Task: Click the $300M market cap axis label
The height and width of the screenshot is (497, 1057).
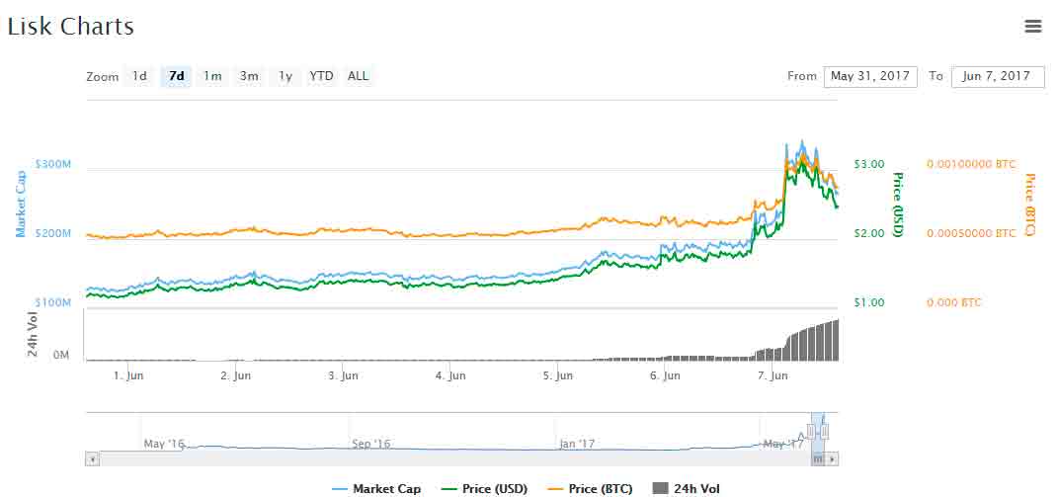Action: click(x=52, y=164)
